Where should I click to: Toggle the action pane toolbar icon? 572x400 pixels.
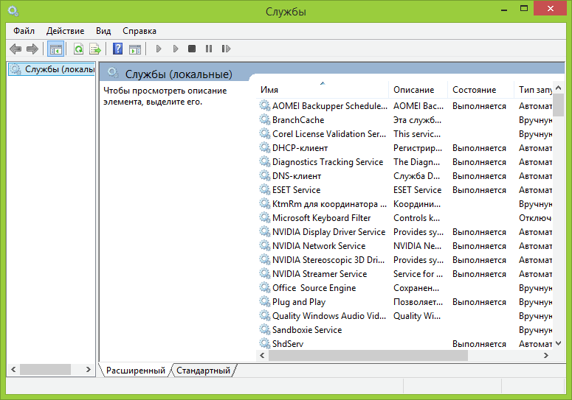click(x=134, y=49)
